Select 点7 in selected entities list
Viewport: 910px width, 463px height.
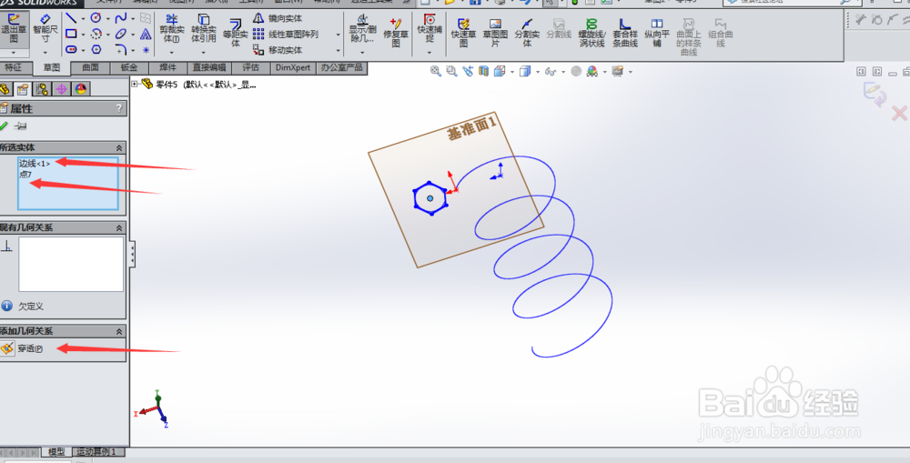25,174
